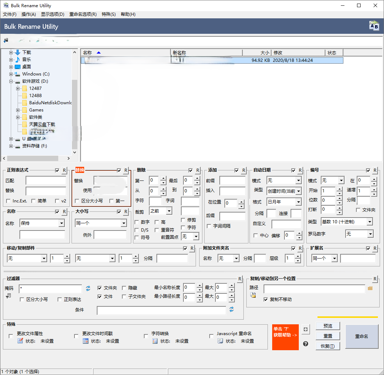Enable the Inc.Ext. checkbox
384x375 pixels.
pyautogui.click(x=8, y=201)
